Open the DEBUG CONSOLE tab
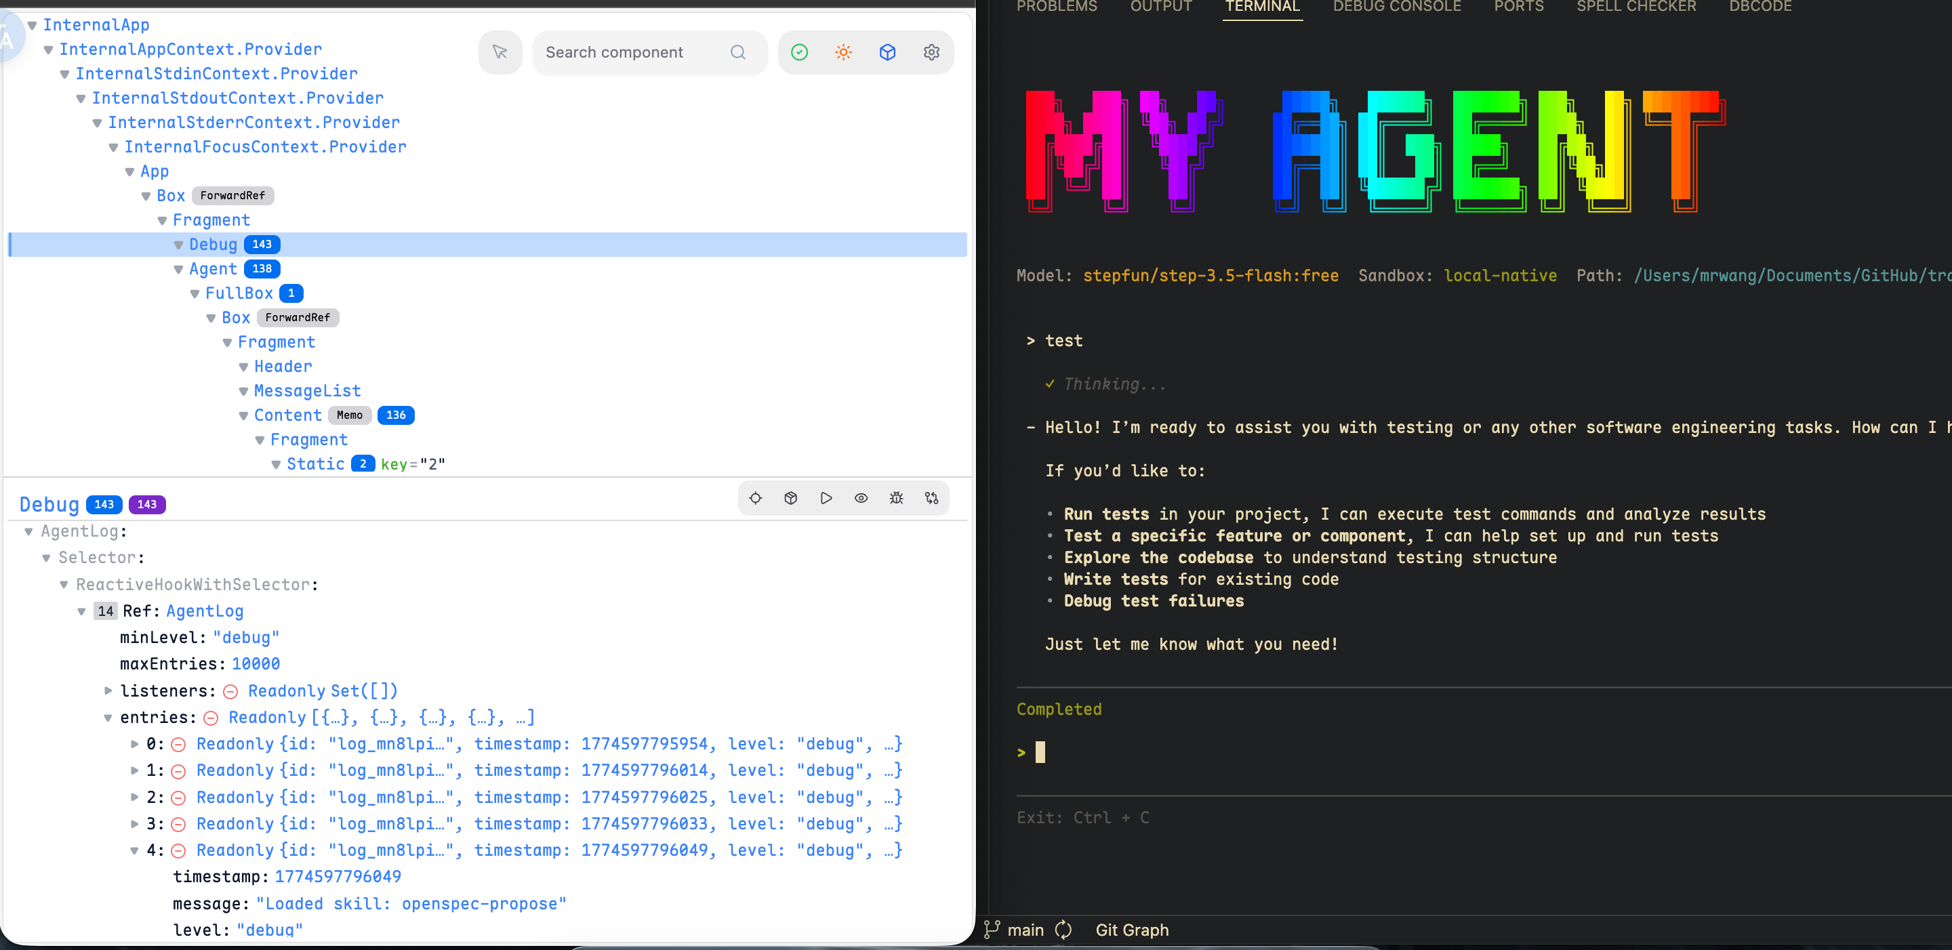The image size is (1952, 950). point(1396,7)
